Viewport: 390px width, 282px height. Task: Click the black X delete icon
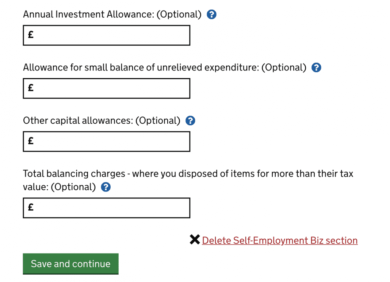[x=195, y=240]
